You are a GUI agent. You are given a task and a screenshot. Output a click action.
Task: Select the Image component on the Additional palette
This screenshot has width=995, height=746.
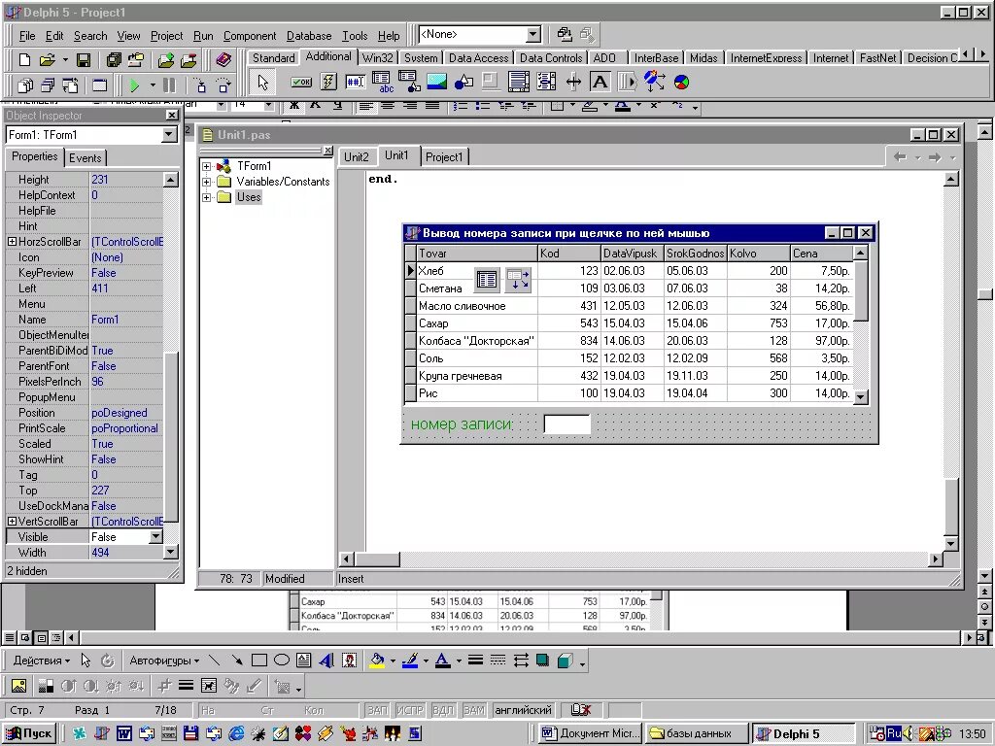tap(435, 82)
